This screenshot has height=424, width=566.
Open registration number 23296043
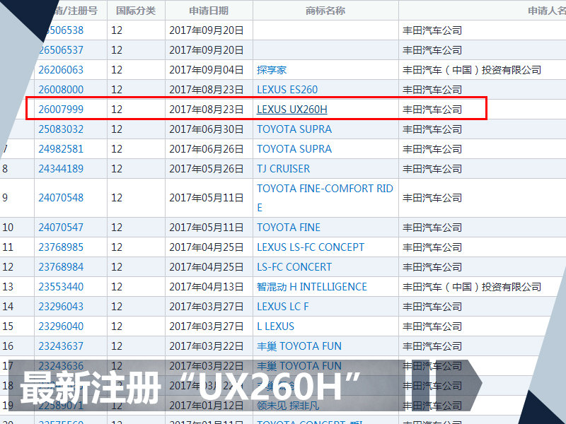coord(61,307)
